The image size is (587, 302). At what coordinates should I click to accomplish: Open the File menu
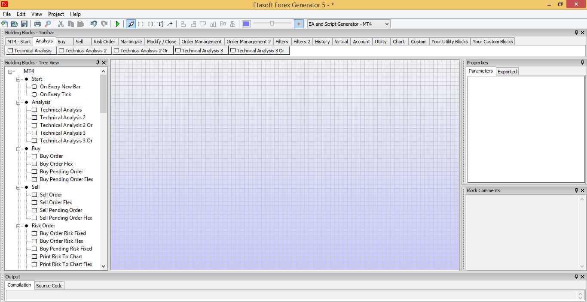tap(7, 14)
